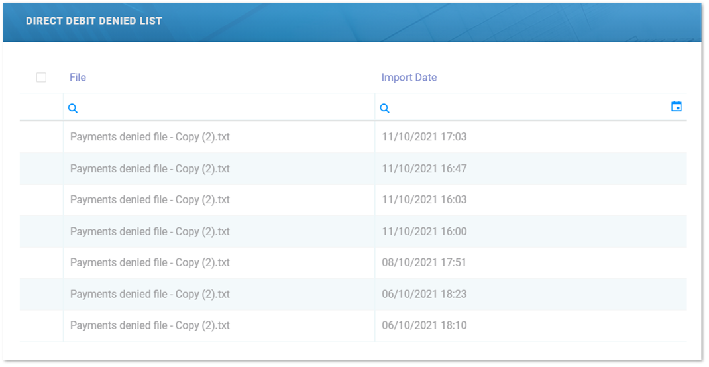Screen dimensions: 709x367
Task: Select the file imported 11/10/2021 16:47
Action: tap(150, 169)
